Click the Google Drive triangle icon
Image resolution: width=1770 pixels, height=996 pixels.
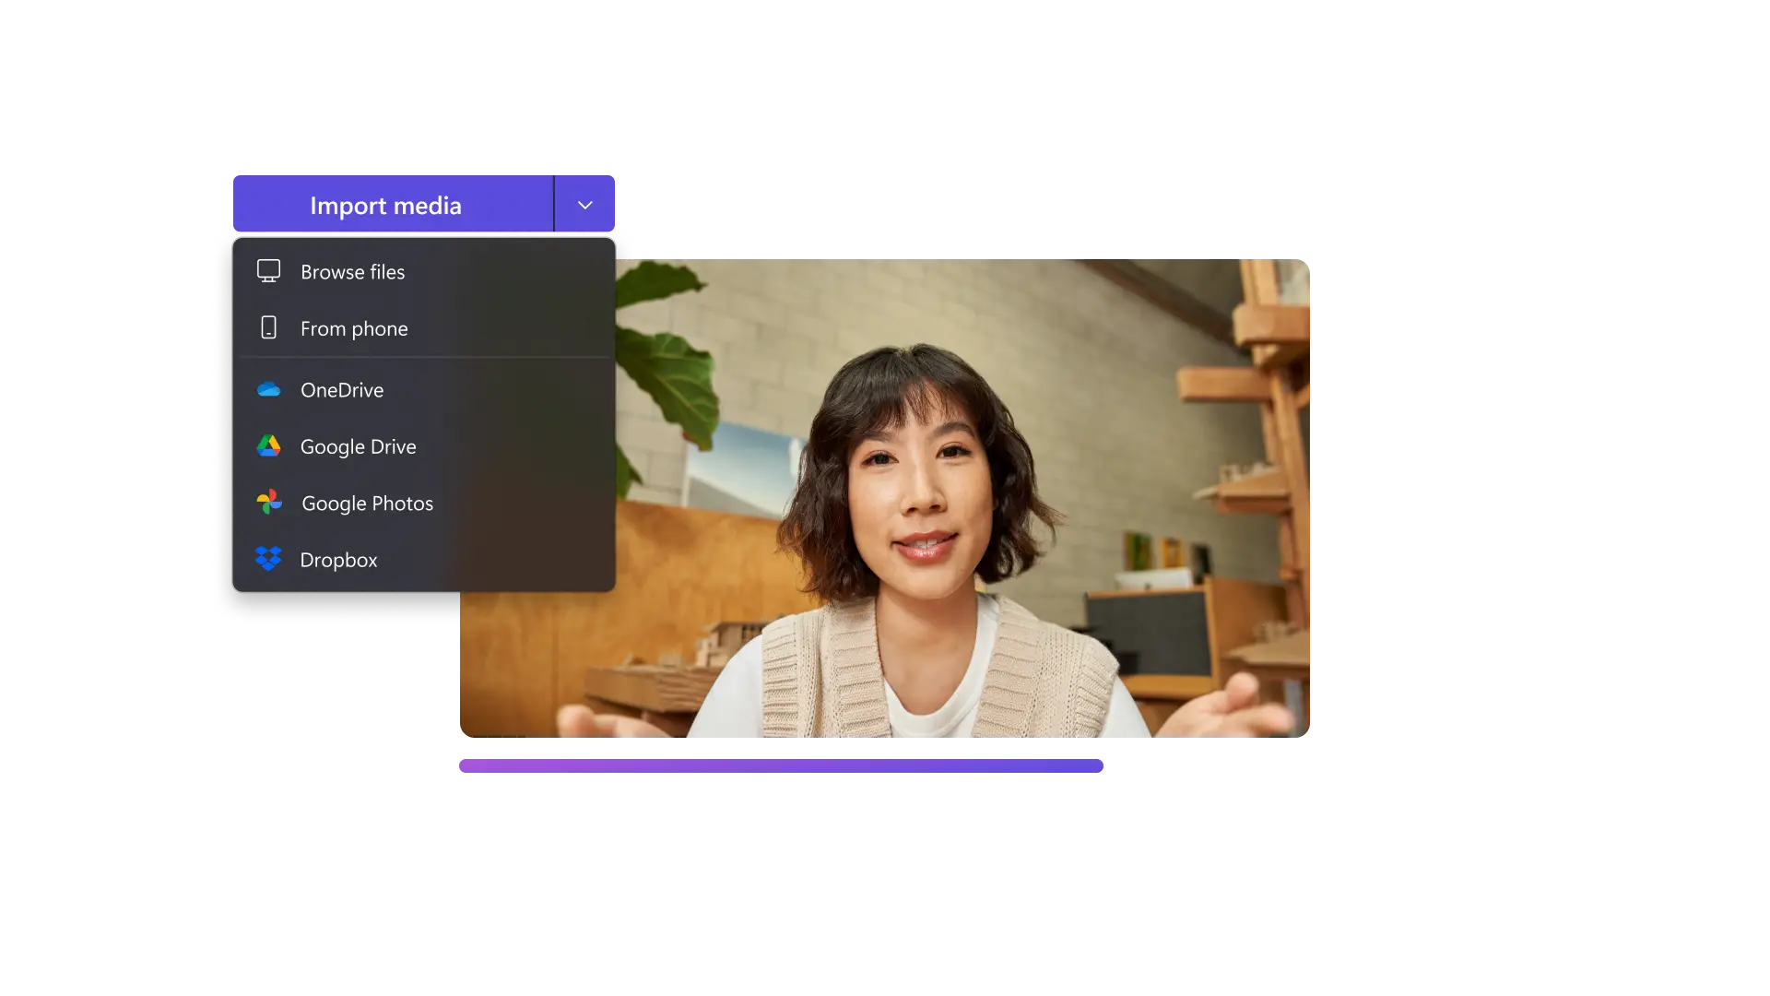[x=268, y=446]
